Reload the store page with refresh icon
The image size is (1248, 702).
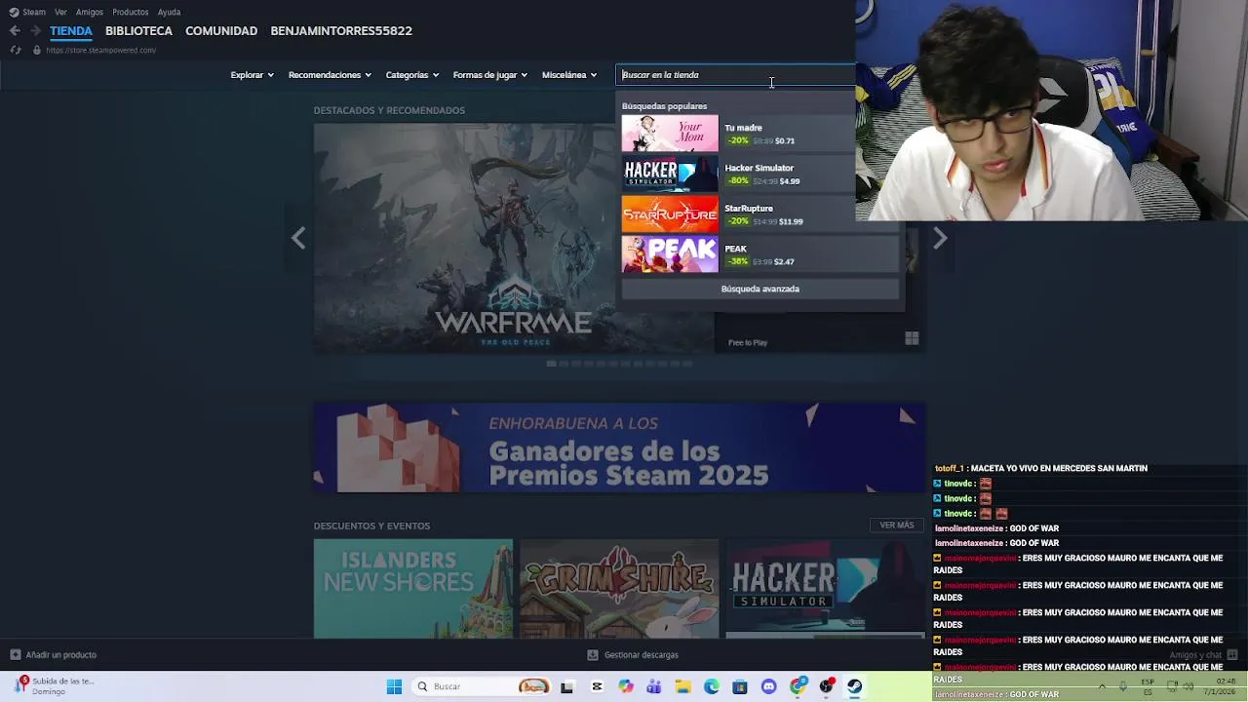coord(15,50)
